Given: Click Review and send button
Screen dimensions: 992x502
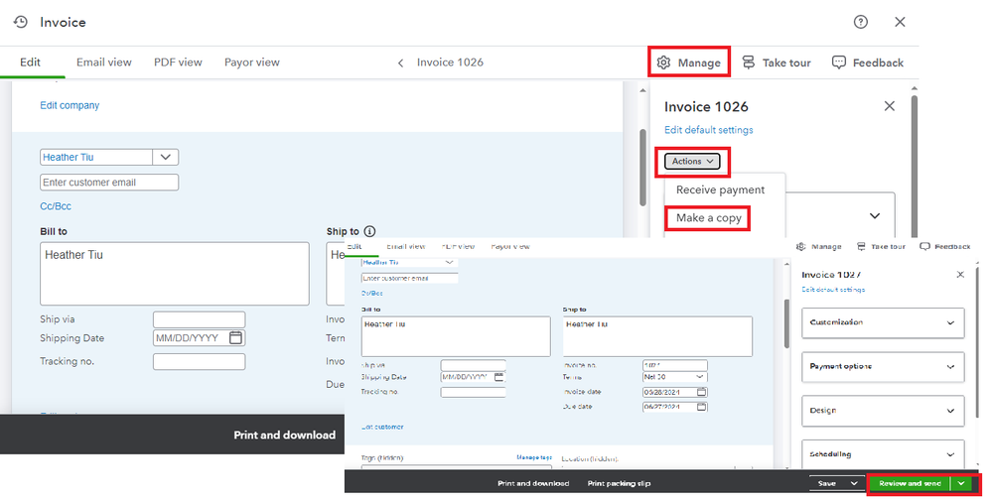Looking at the screenshot, I should [x=910, y=484].
